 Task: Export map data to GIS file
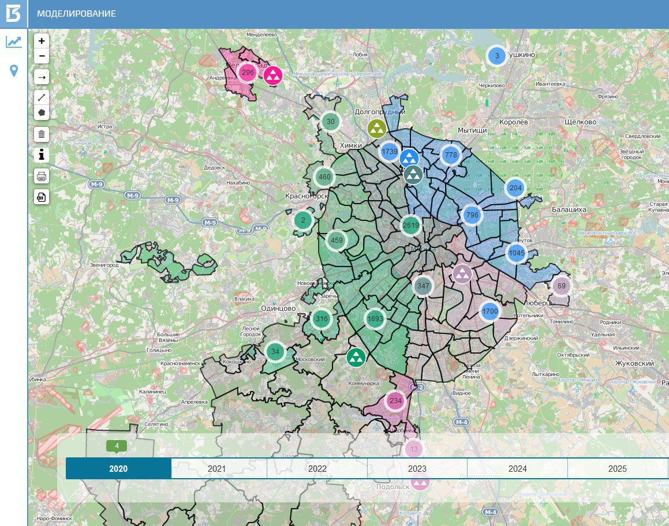coord(42,197)
